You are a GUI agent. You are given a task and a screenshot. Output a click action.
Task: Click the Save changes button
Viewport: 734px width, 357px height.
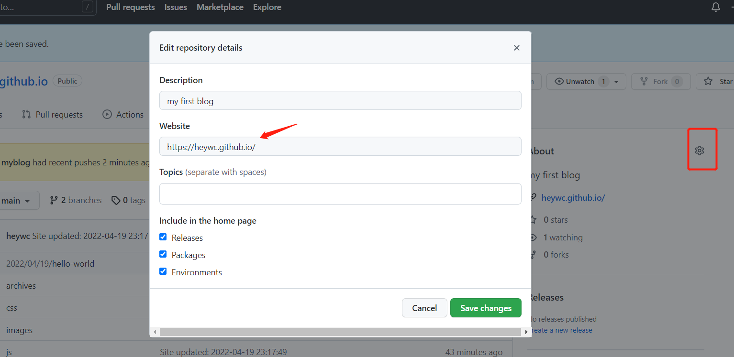pos(486,308)
